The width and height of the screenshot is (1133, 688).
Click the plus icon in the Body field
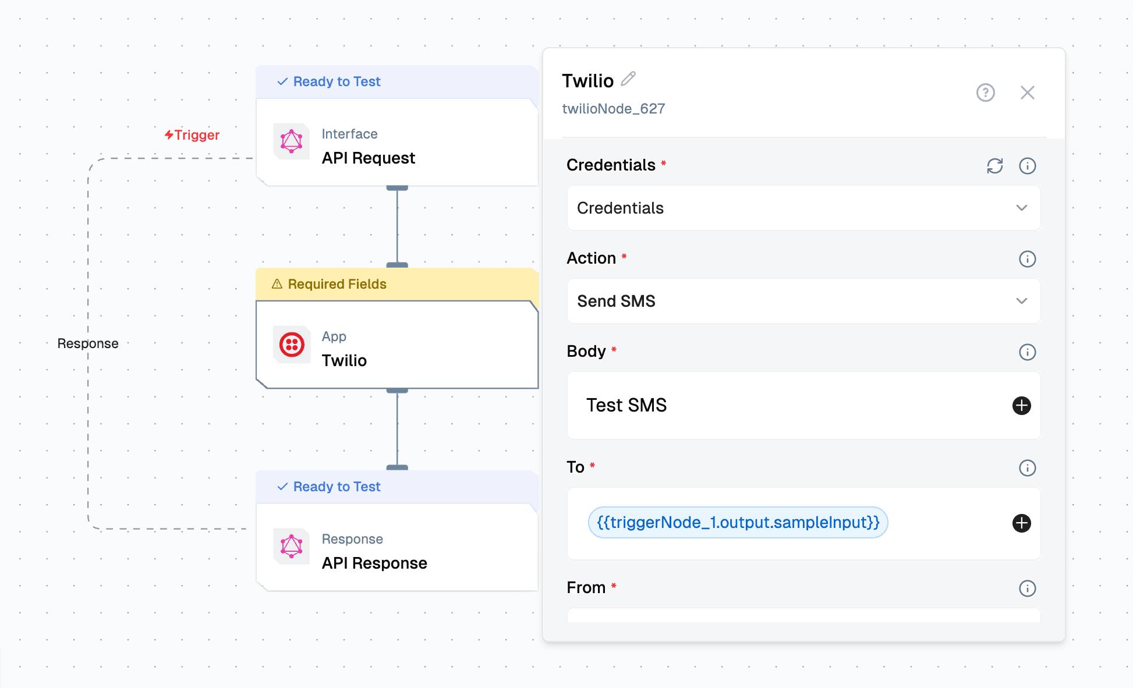point(1022,406)
